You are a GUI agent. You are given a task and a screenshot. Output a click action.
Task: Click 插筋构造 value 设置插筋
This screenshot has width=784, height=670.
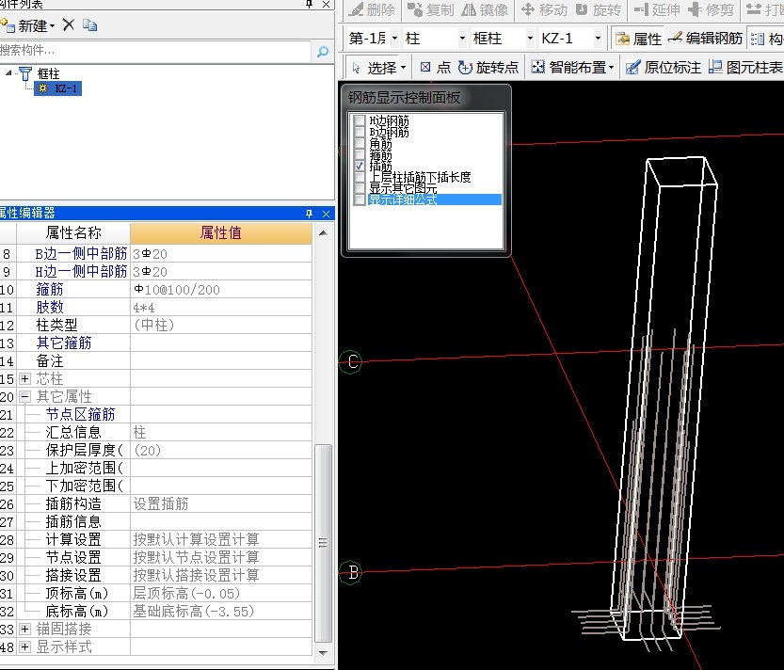click(x=220, y=503)
